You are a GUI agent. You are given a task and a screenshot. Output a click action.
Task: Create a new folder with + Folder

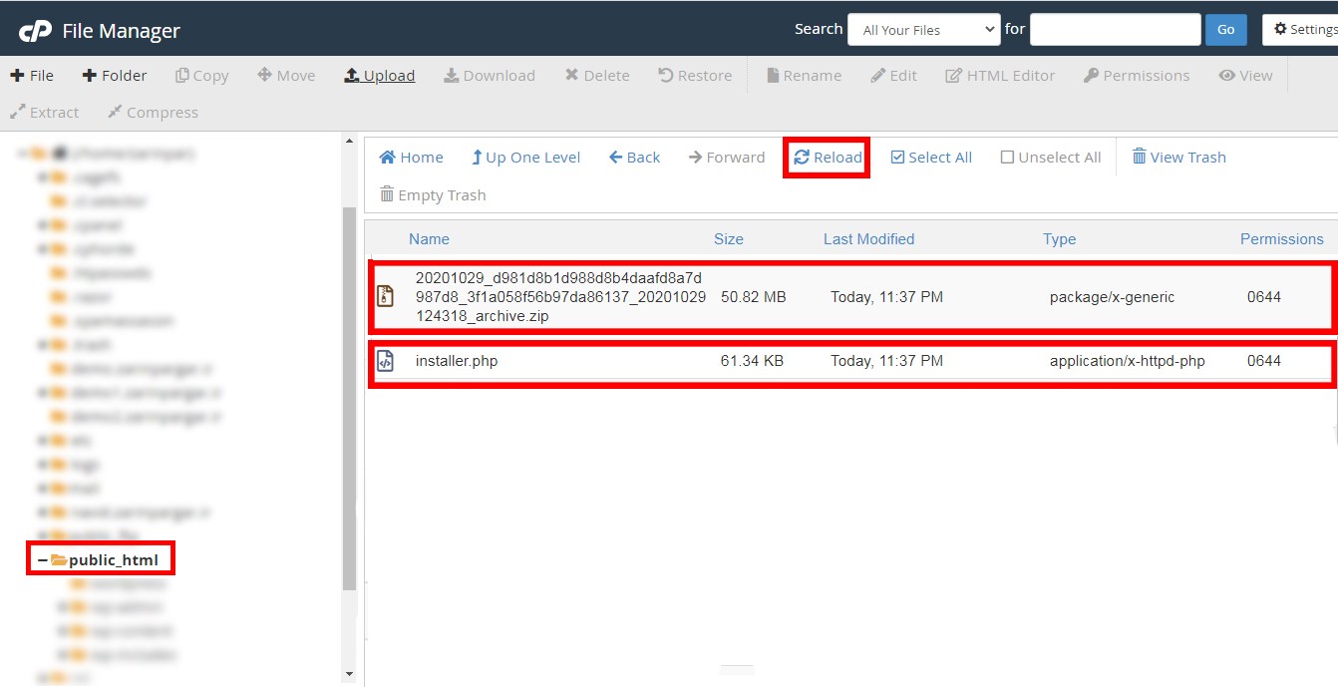(x=114, y=76)
